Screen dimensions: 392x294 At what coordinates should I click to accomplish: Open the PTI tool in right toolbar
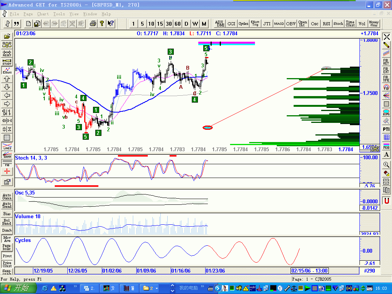point(386,129)
